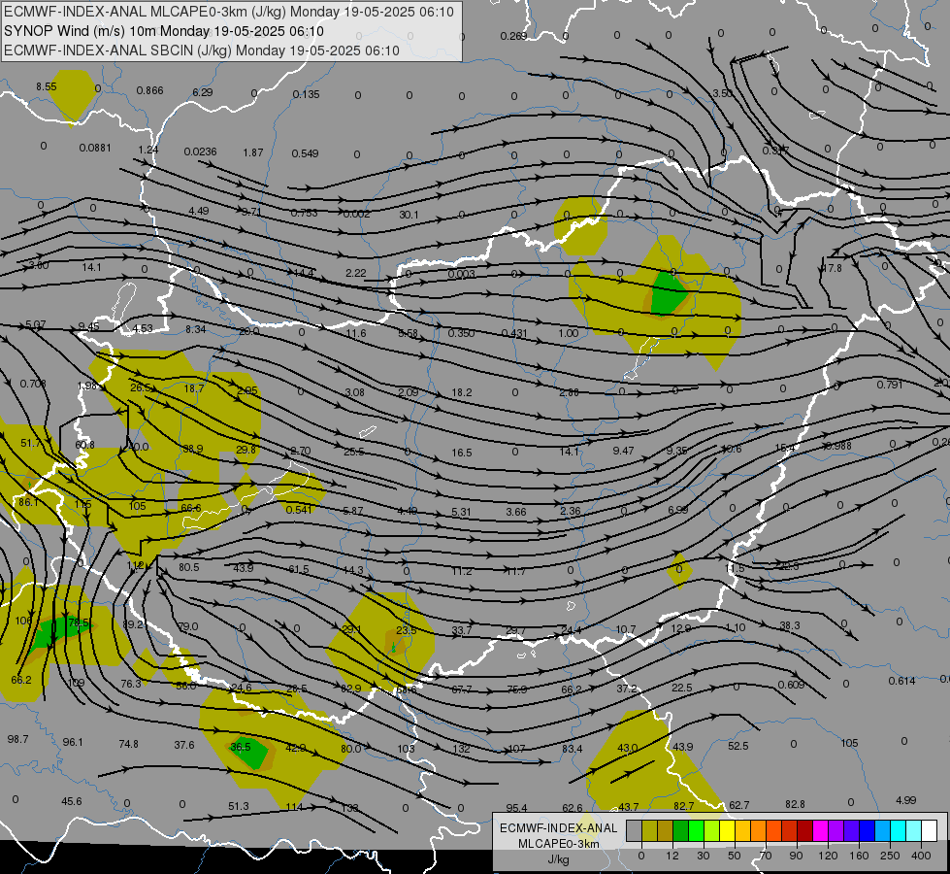Click the map value 83.4

(x=572, y=749)
